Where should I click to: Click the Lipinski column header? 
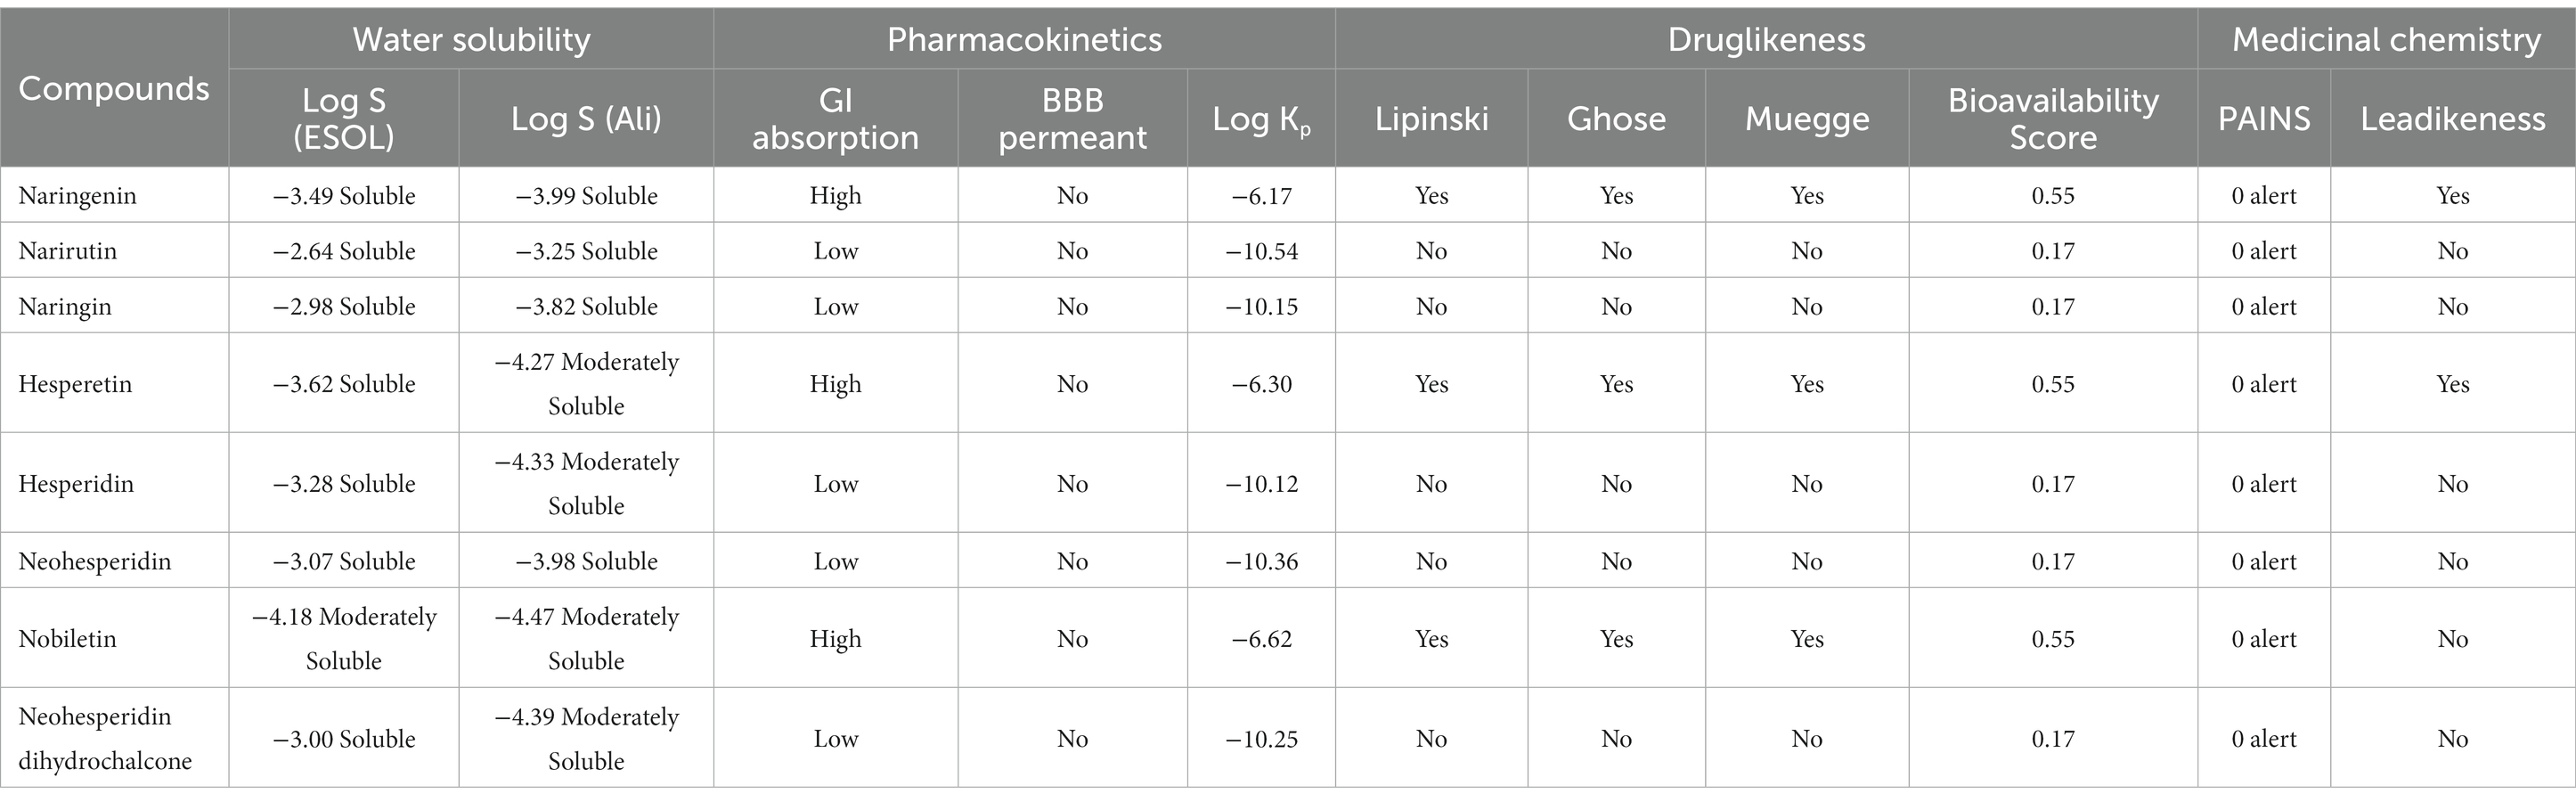point(1431,119)
